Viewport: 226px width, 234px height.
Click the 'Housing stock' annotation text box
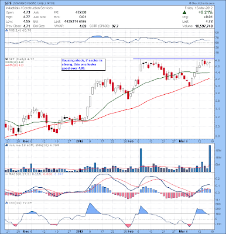83,64
